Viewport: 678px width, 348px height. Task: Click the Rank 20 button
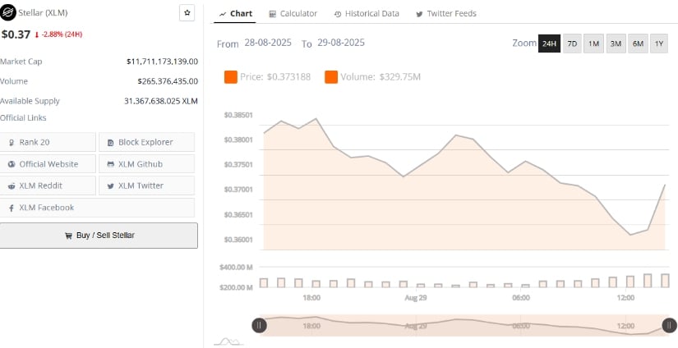pyautogui.click(x=48, y=142)
